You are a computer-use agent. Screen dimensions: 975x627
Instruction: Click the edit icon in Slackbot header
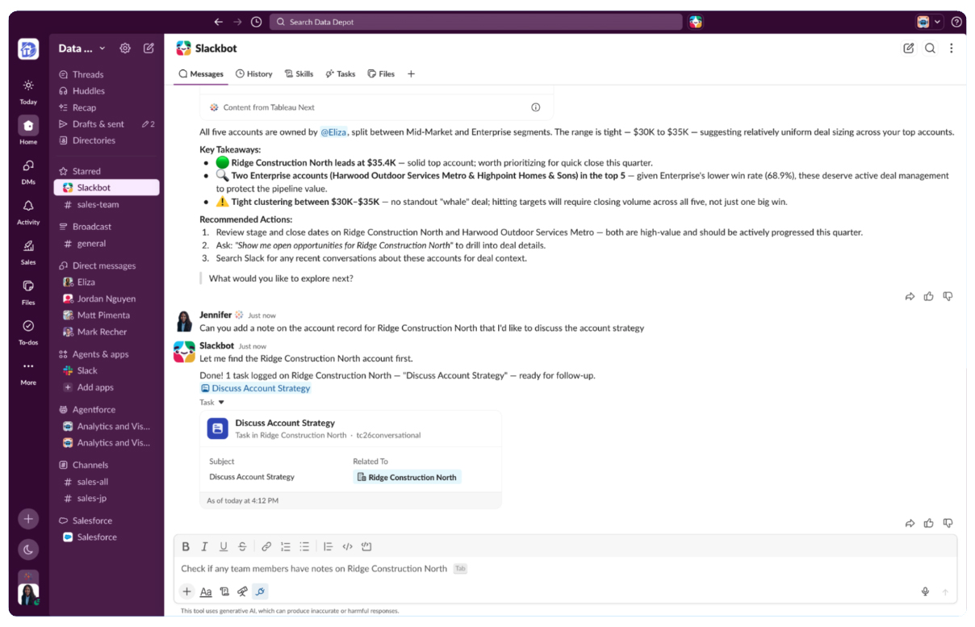click(x=909, y=48)
